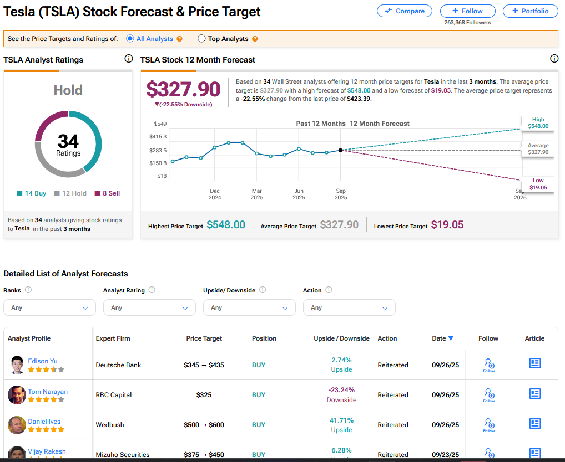
Task: Click Tom Narayan's star rating
Action: [46, 399]
